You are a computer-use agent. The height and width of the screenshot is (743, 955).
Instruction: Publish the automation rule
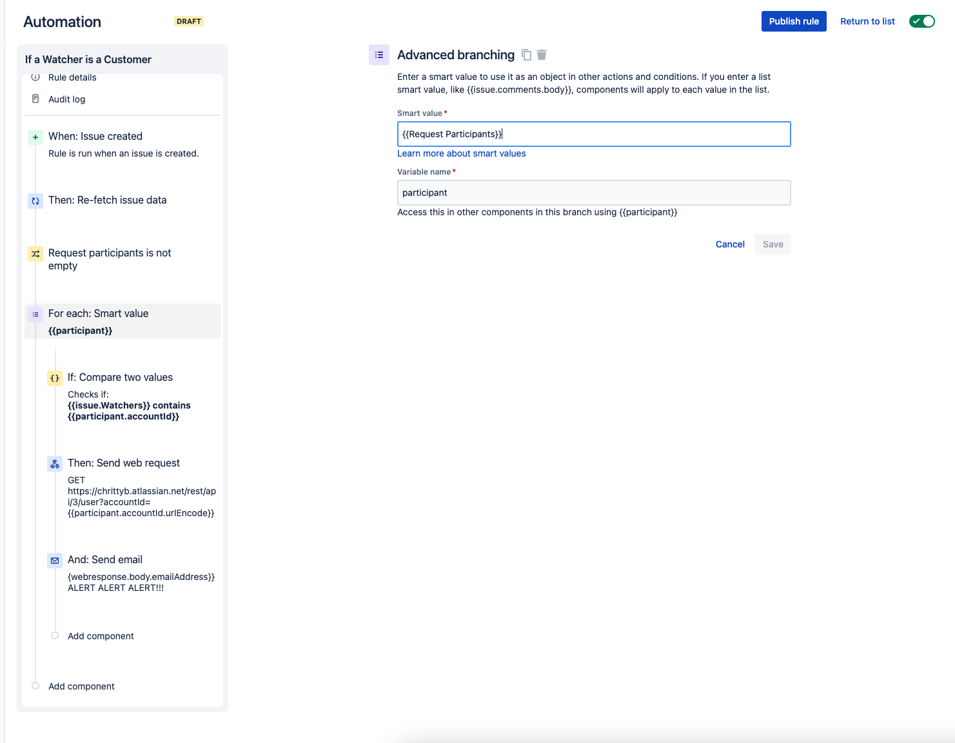pos(794,21)
